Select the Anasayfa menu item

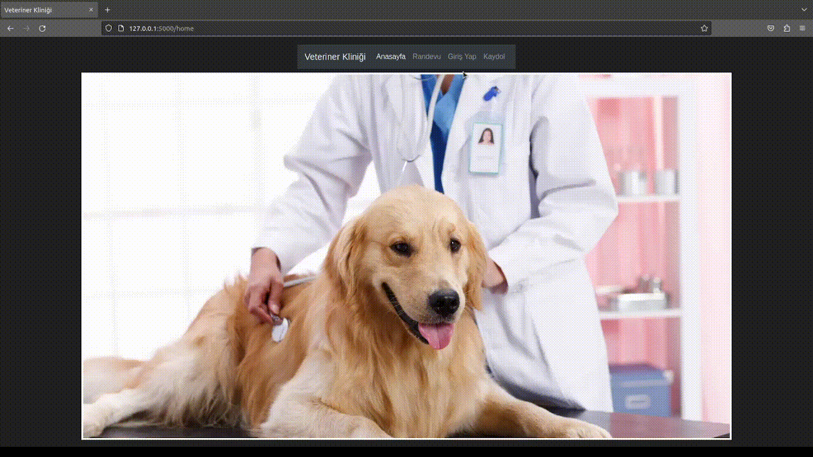(x=391, y=56)
